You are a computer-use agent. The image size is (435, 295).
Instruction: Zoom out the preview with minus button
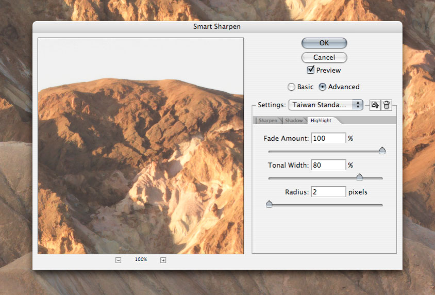[x=118, y=260]
